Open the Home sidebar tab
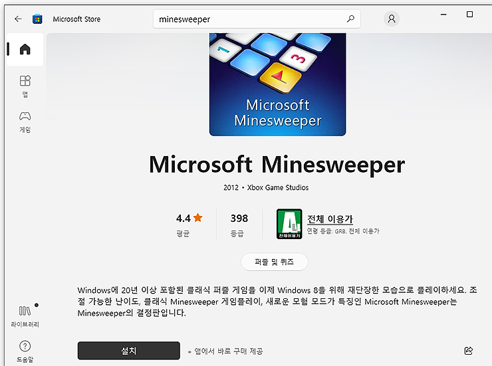492x366 pixels. (25, 50)
